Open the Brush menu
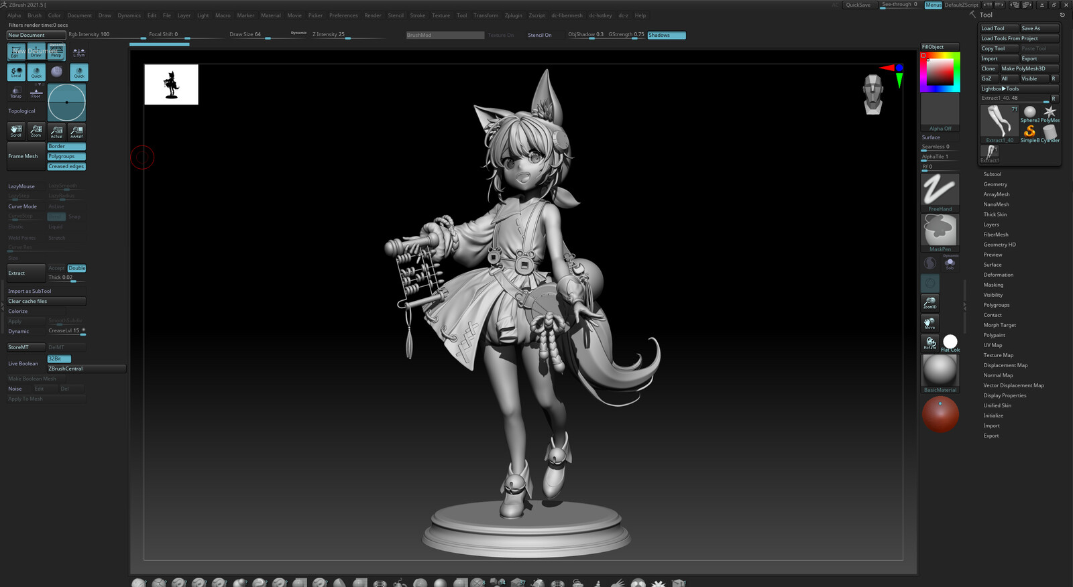The height and width of the screenshot is (587, 1073). 34,15
